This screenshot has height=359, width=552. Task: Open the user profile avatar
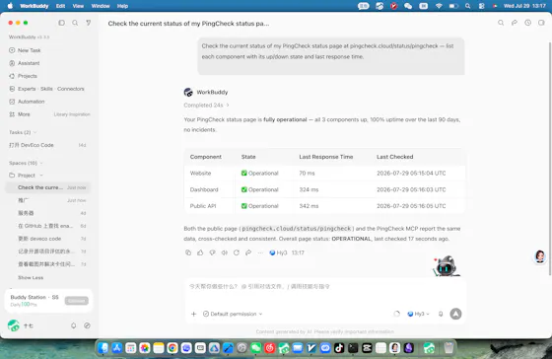click(14, 325)
